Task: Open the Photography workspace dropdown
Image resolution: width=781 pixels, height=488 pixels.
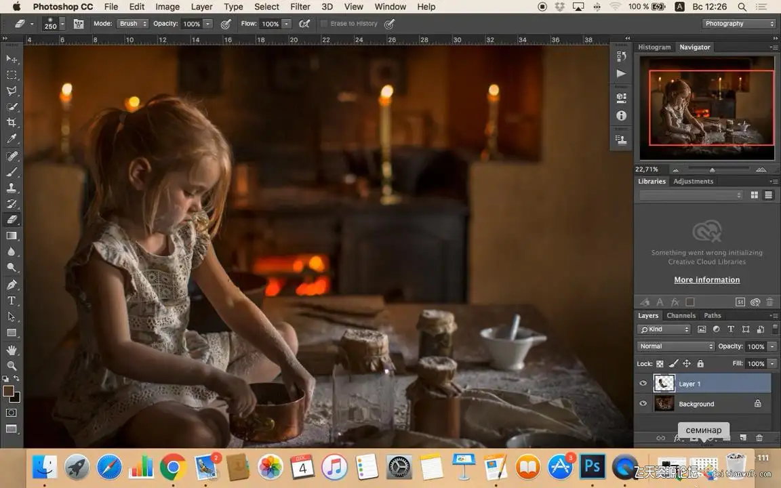Action: [738, 24]
